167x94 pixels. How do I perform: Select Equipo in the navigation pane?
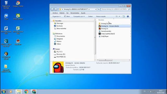point(56,49)
